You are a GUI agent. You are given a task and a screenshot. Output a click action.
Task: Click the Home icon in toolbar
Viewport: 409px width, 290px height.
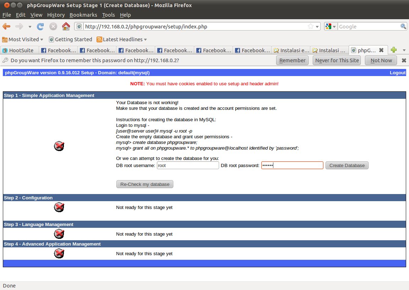coord(66,27)
